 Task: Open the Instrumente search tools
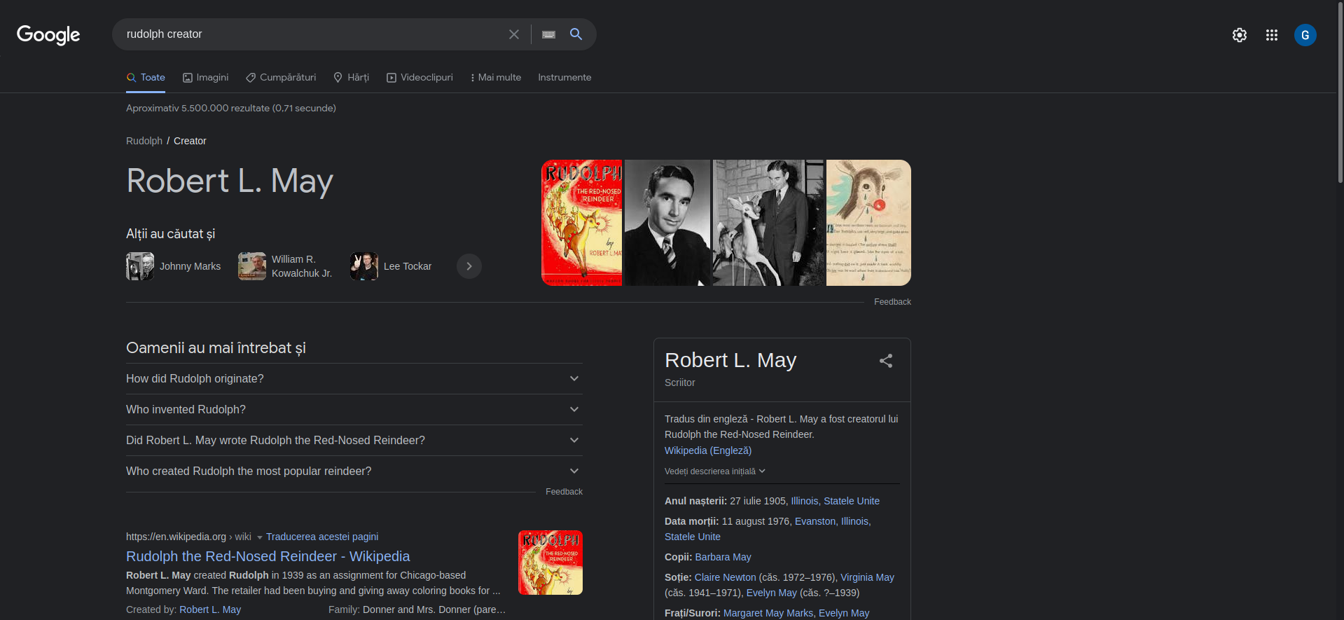pyautogui.click(x=564, y=77)
